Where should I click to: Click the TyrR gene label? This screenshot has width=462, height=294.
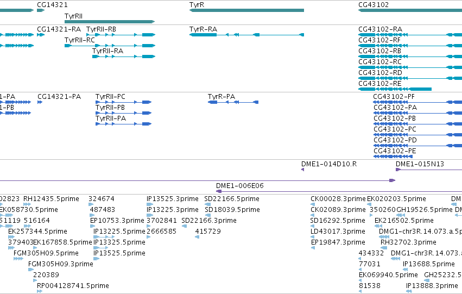197,5
